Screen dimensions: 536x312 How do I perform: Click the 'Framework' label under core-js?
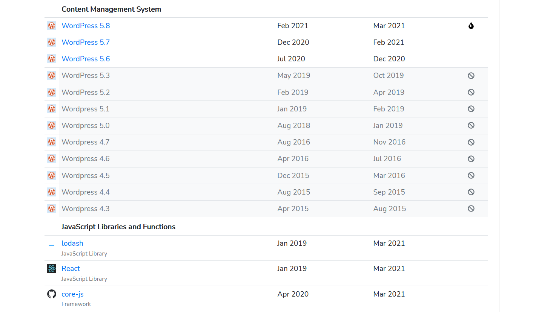tap(76, 304)
